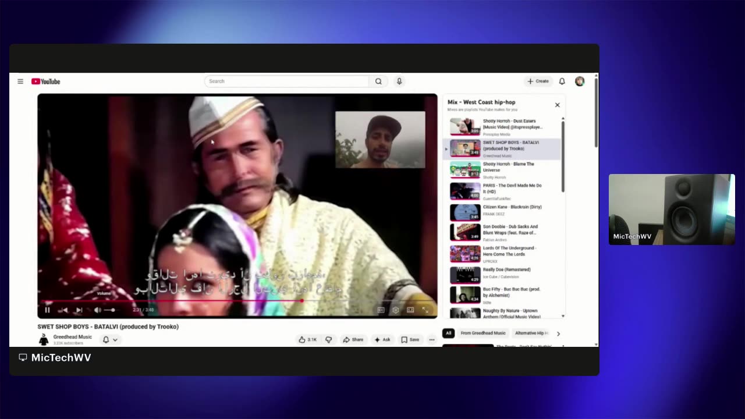Show more filter chips with right chevron
745x419 pixels.
558,334
